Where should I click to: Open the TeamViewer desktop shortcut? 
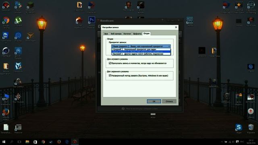[6, 38]
